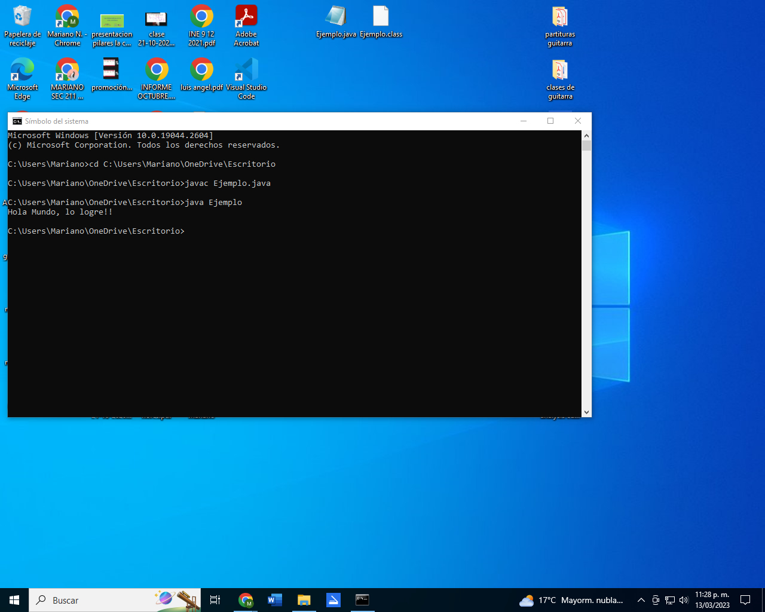
Task: Click the taskbar Buscar search box
Action: (x=115, y=600)
